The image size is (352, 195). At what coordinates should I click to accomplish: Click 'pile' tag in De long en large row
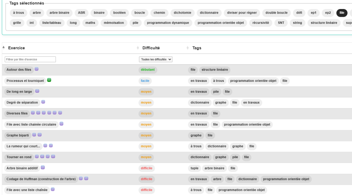216,92
